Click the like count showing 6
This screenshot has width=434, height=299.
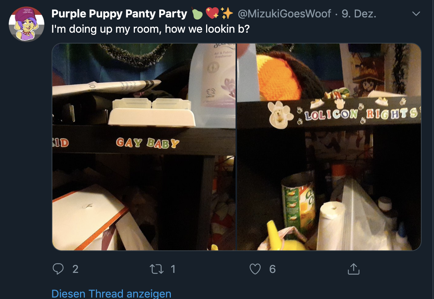pyautogui.click(x=272, y=269)
